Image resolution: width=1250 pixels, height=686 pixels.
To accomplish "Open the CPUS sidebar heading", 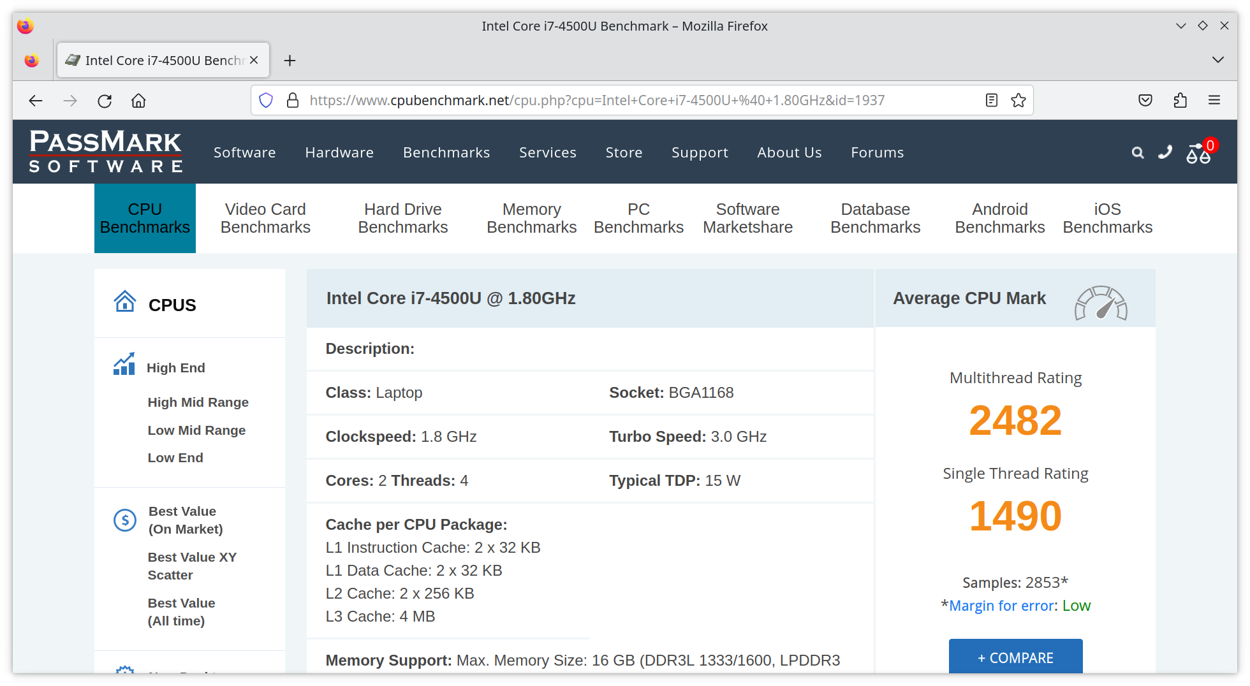I will tap(172, 305).
